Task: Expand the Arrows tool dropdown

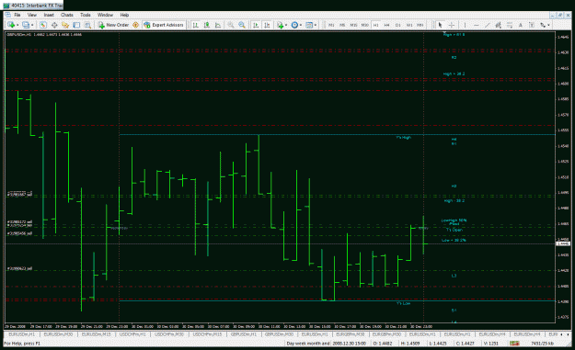Action: click(x=548, y=25)
